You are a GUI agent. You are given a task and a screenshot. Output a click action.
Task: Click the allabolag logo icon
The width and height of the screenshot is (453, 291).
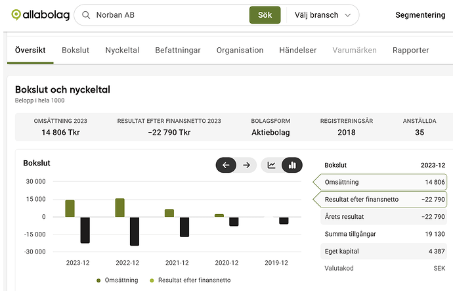click(x=16, y=15)
